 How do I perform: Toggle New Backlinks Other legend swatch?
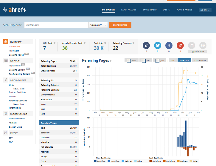point(138,161)
